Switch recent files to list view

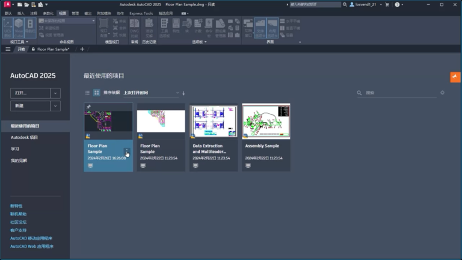[x=87, y=93]
